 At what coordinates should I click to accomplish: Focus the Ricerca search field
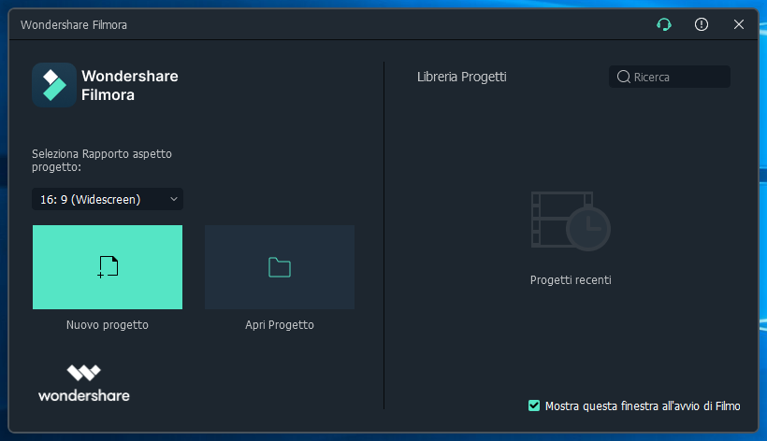(x=678, y=77)
